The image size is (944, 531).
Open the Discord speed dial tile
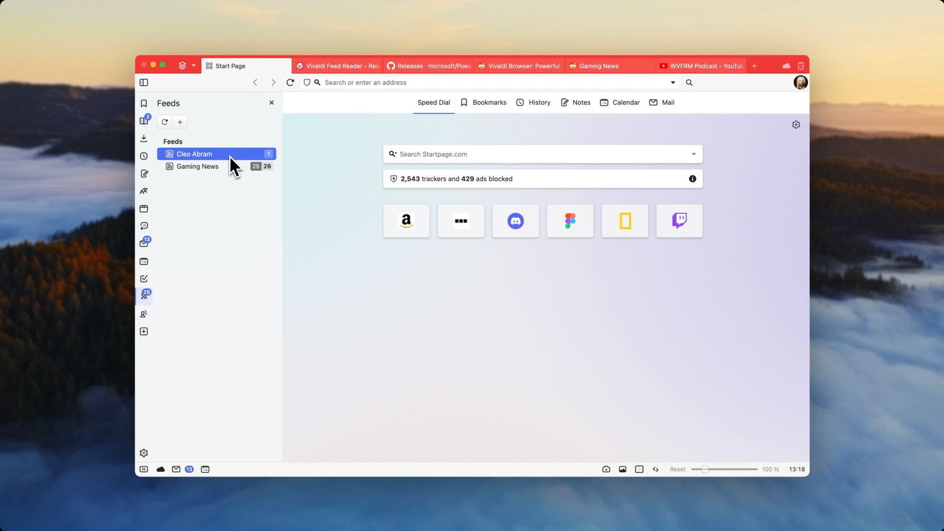(515, 221)
